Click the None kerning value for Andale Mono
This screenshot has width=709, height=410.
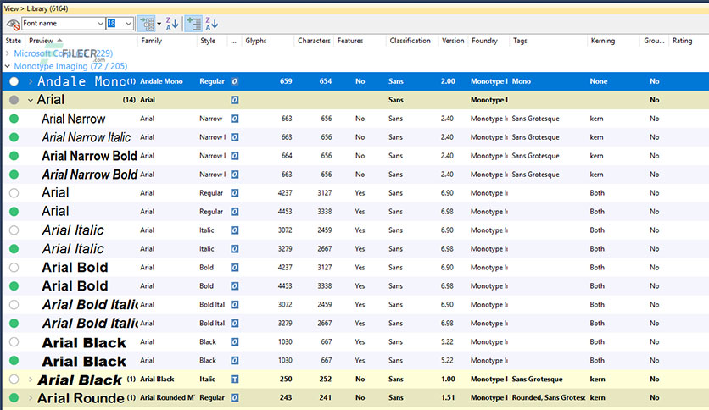pyautogui.click(x=599, y=81)
